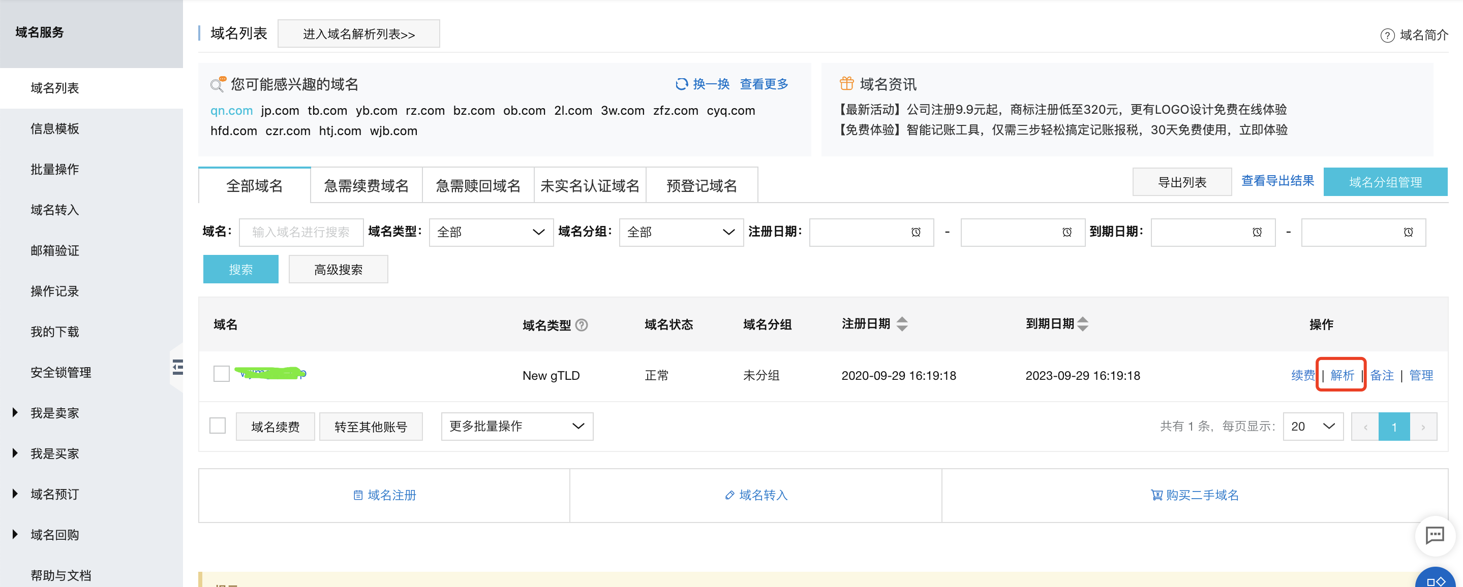Open the 更多批量操作 dropdown
This screenshot has height=587, width=1463.
pyautogui.click(x=517, y=427)
